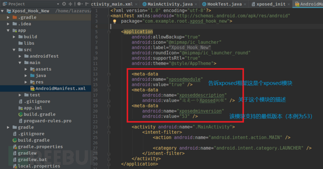
Task: Expand the .idea folder
Action: (8, 24)
